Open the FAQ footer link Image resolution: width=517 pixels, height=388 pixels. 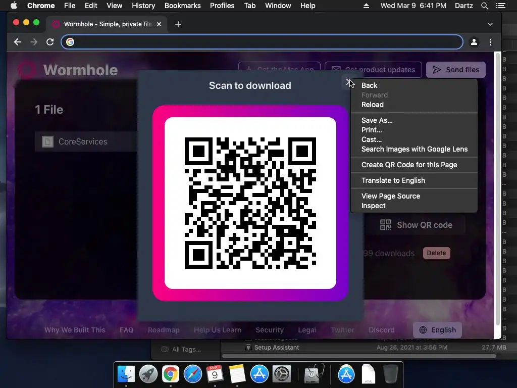coord(127,330)
